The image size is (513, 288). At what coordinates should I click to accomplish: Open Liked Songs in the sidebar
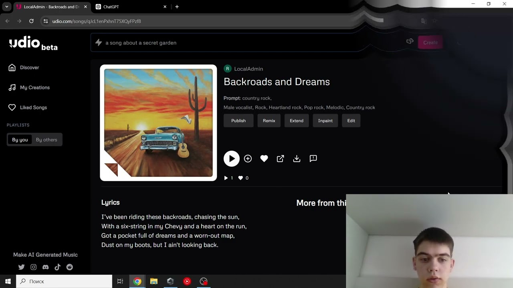tap(28, 108)
